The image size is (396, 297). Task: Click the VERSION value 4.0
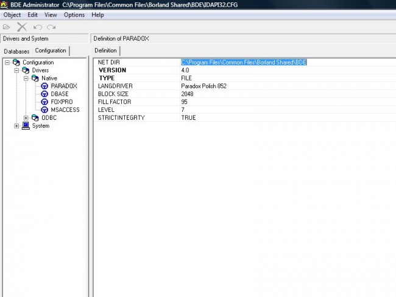(x=185, y=70)
